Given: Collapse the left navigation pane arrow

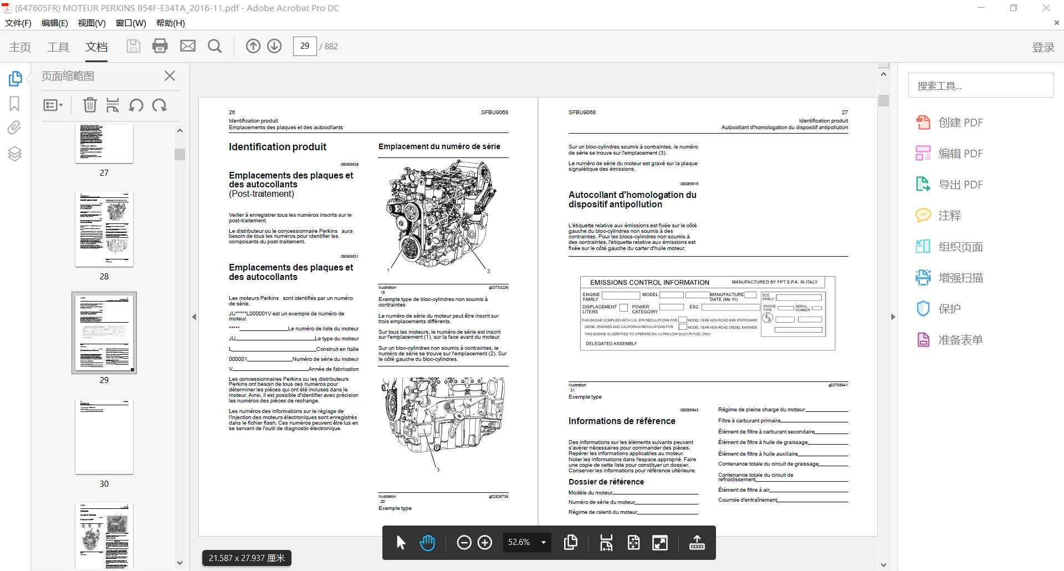Looking at the screenshot, I should coord(194,317).
